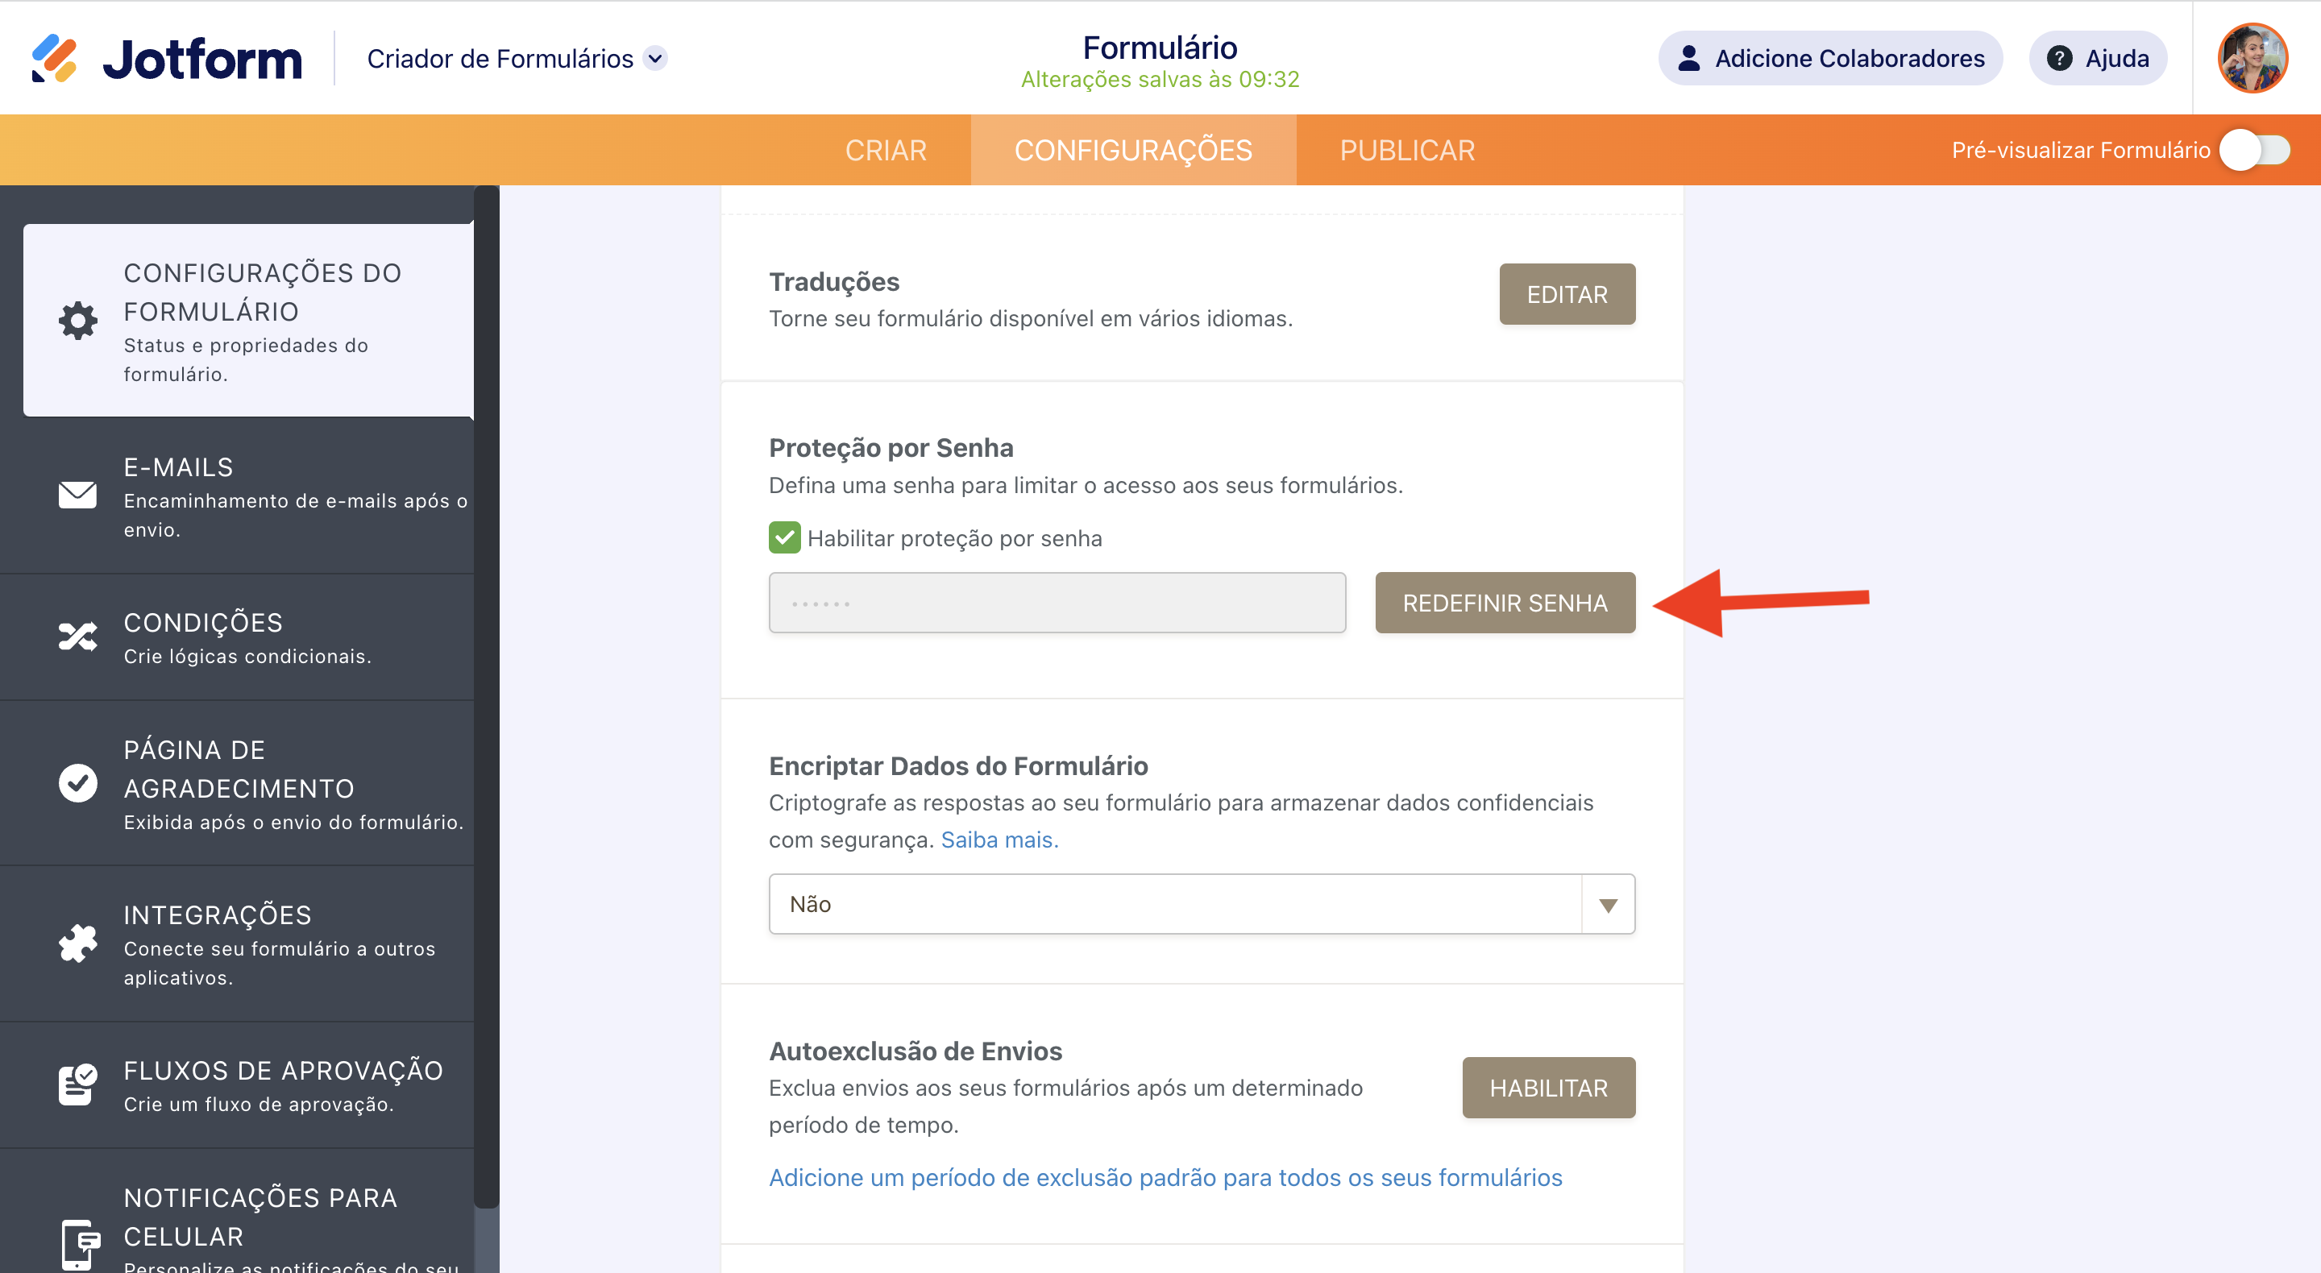Click the Fluxos de Aprovação icon
This screenshot has height=1273, width=2321.
pos(77,1084)
